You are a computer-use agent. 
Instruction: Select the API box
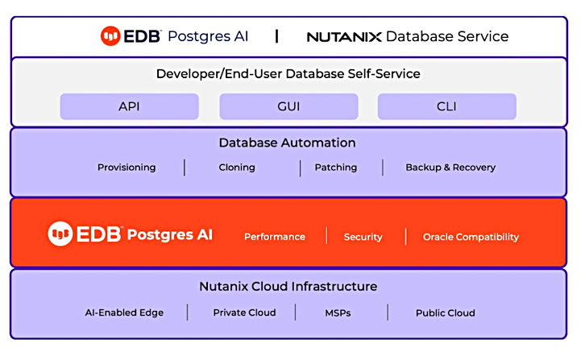[x=129, y=106]
